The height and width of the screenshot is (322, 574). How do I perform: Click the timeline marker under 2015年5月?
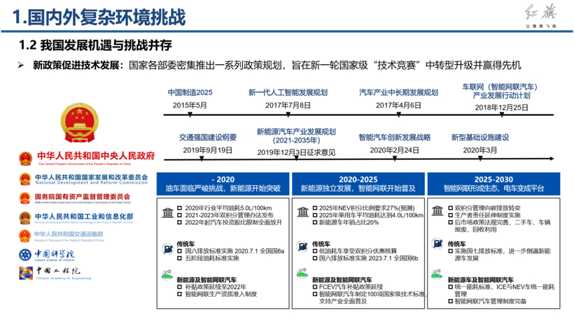pos(190,115)
